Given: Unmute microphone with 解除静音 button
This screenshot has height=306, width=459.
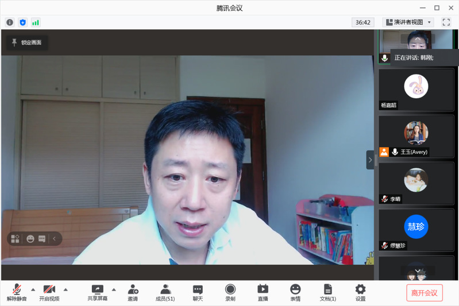Looking at the screenshot, I should pos(18,293).
